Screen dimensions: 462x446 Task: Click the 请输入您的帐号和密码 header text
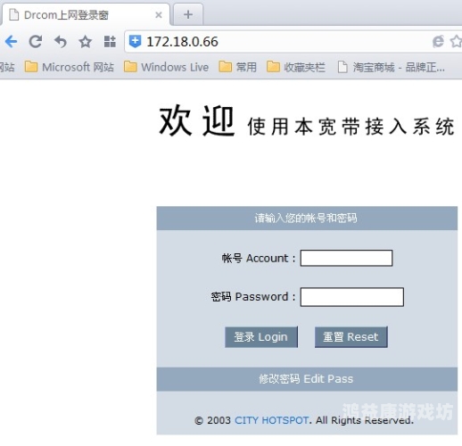point(306,218)
